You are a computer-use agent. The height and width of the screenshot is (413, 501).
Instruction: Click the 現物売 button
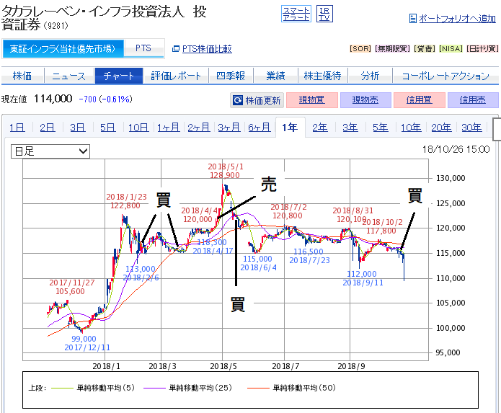pos(365,100)
